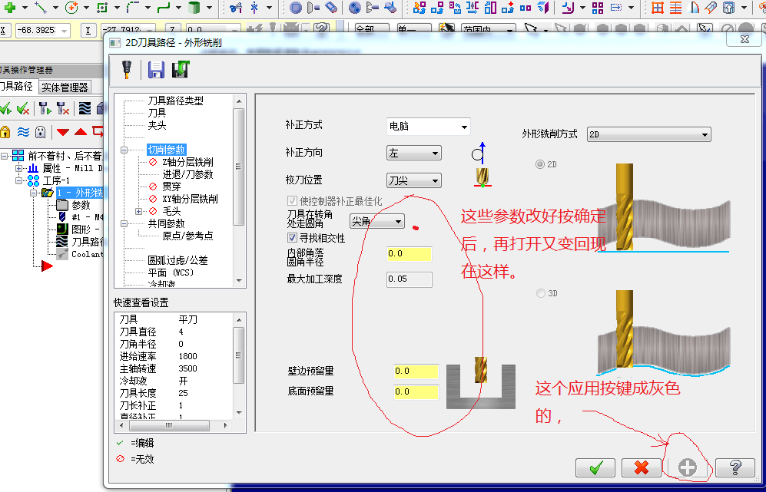Open the XY轴分层铣削 page
This screenshot has width=766, height=492.
click(190, 199)
